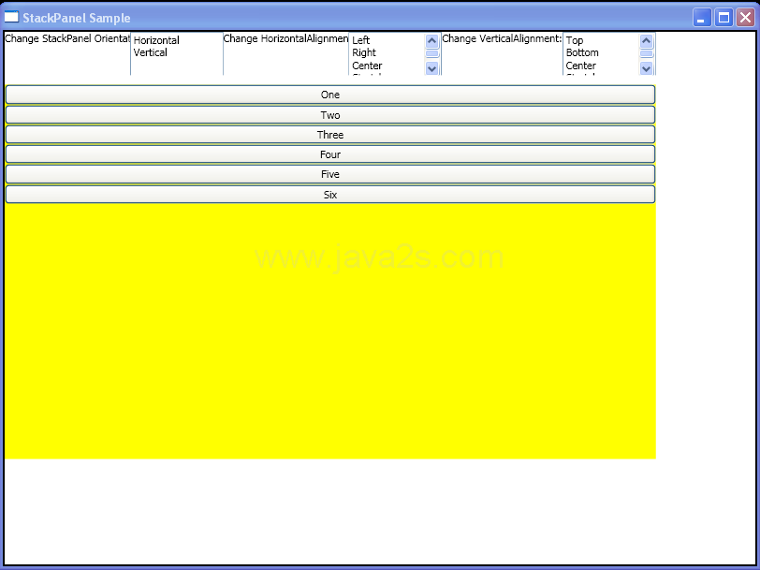Click the Change HorizontalAlignment label
Viewport: 760px width, 570px height.
tap(286, 38)
